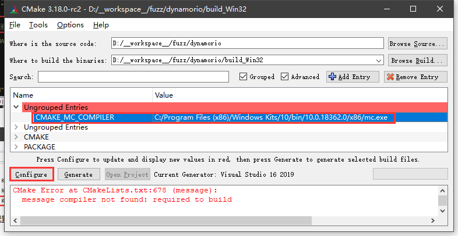
Task: Click the horizontal scrollbar thumb in the log
Action: click(166, 220)
